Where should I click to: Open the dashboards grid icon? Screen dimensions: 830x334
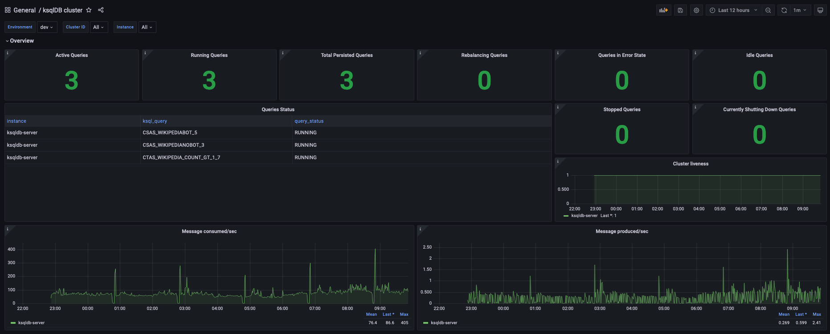(x=8, y=10)
